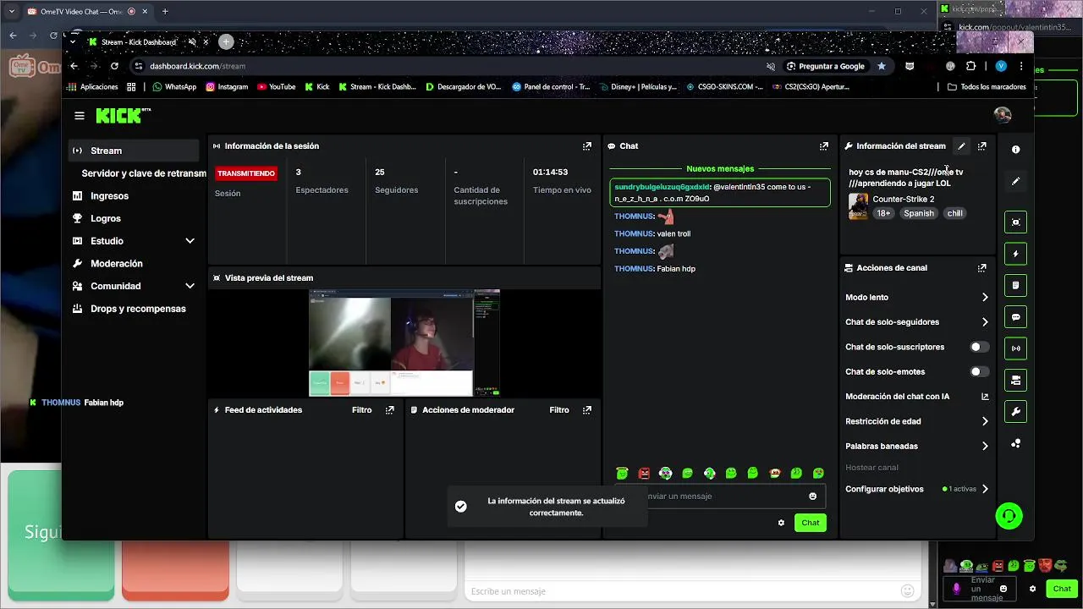Open Filtro for Acciones de moderador
This screenshot has height=609, width=1083.
pyautogui.click(x=559, y=410)
